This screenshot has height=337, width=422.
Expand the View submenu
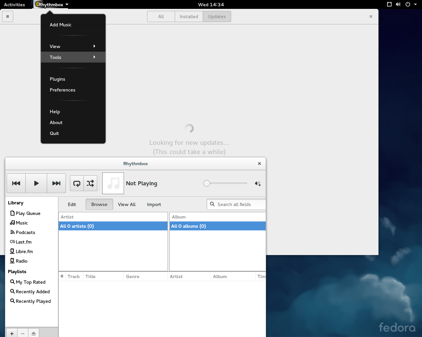(x=73, y=46)
